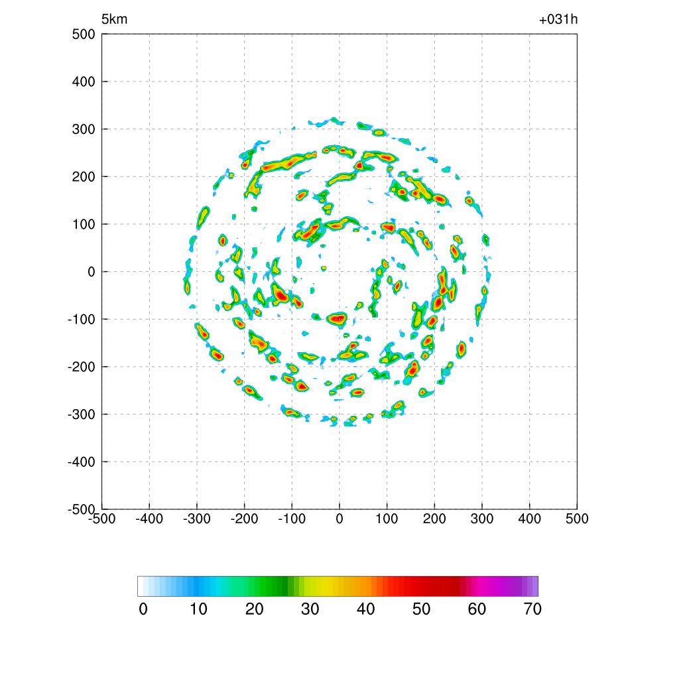Select the y-axis tick label "-100"

(x=82, y=320)
